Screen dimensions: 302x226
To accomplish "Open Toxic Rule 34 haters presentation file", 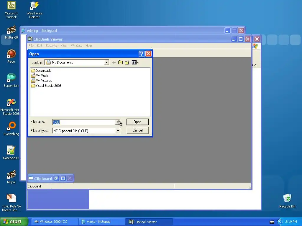I will (11, 203).
